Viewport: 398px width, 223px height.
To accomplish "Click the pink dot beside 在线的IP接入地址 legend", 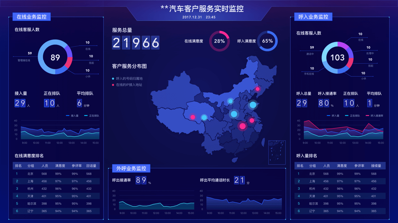I will tap(113, 85).
